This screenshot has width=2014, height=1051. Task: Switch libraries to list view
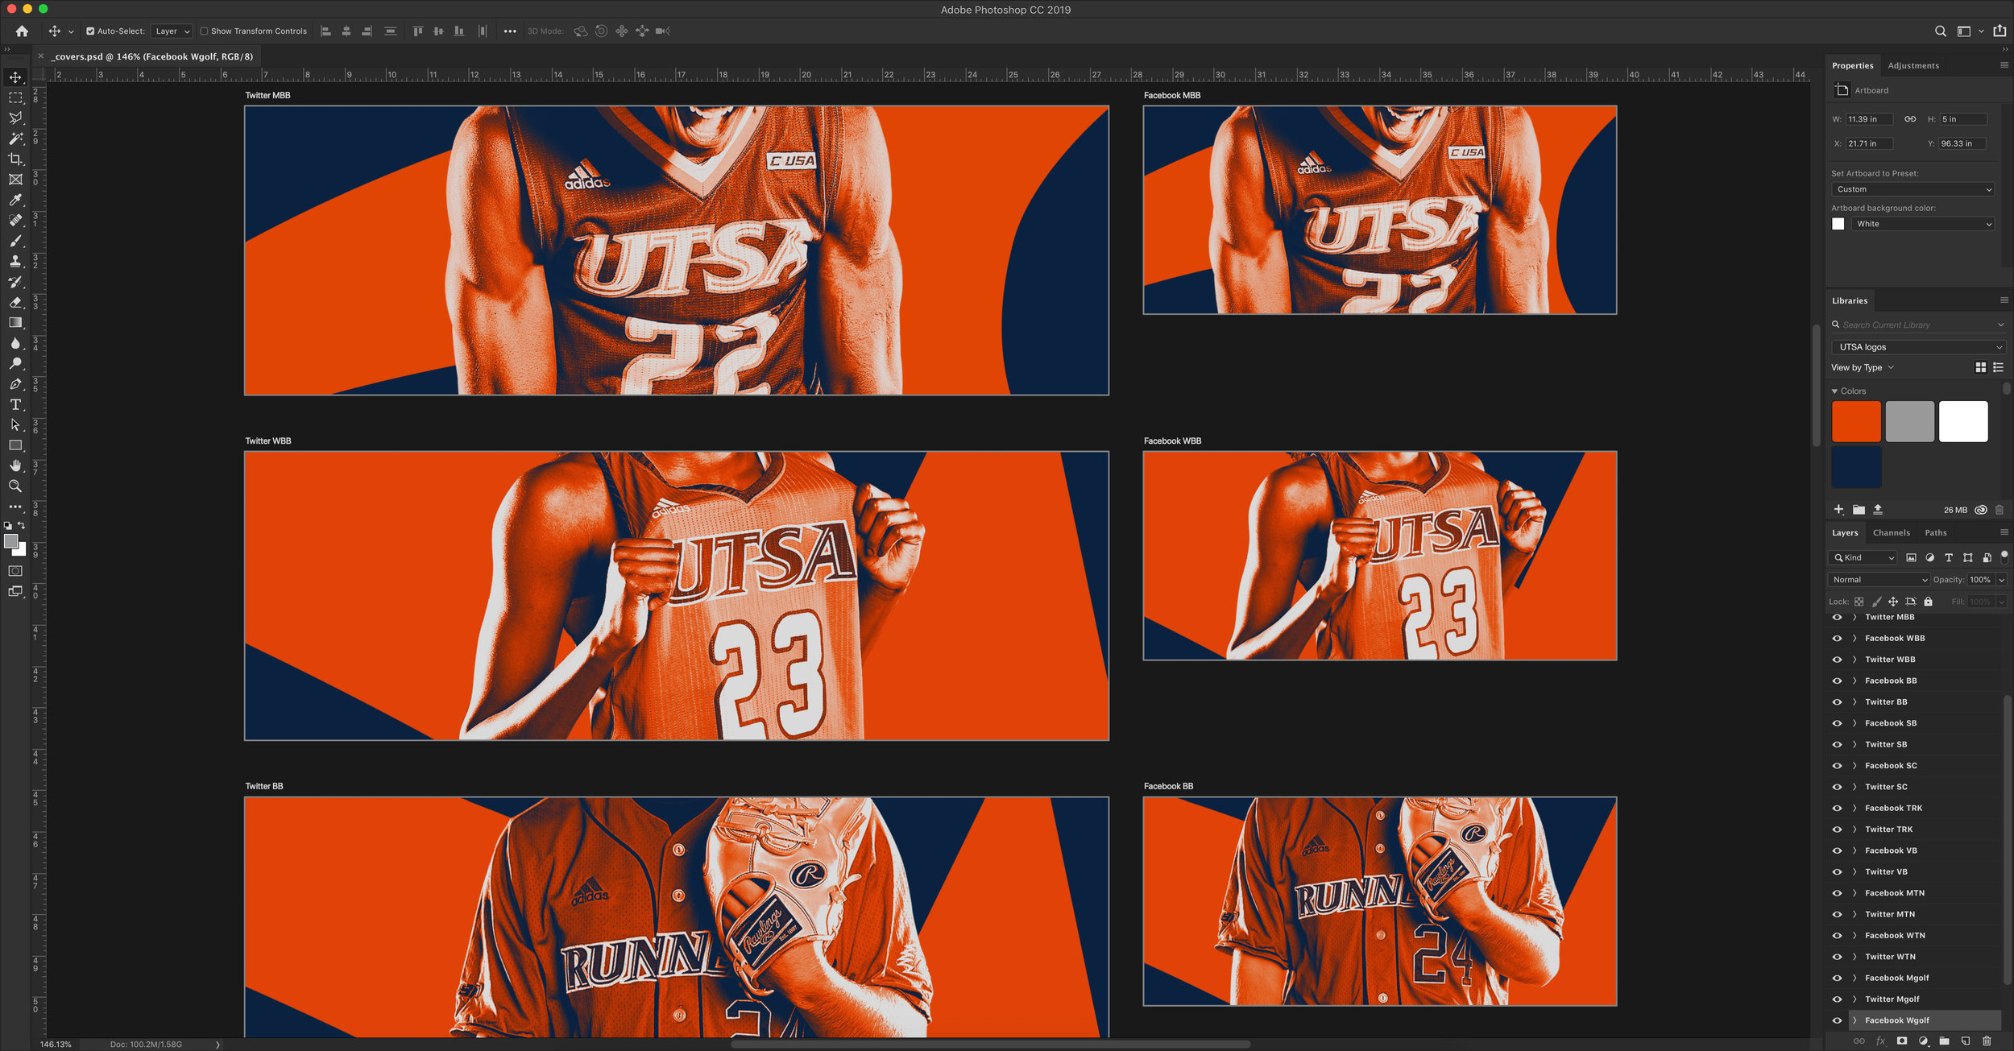[1998, 368]
